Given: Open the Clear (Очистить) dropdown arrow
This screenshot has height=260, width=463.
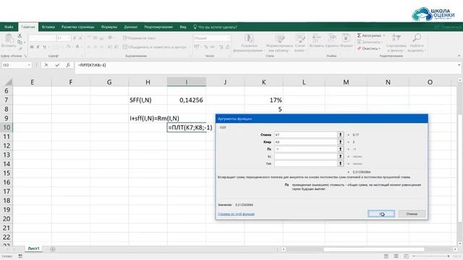Looking at the screenshot, I should click(379, 48).
